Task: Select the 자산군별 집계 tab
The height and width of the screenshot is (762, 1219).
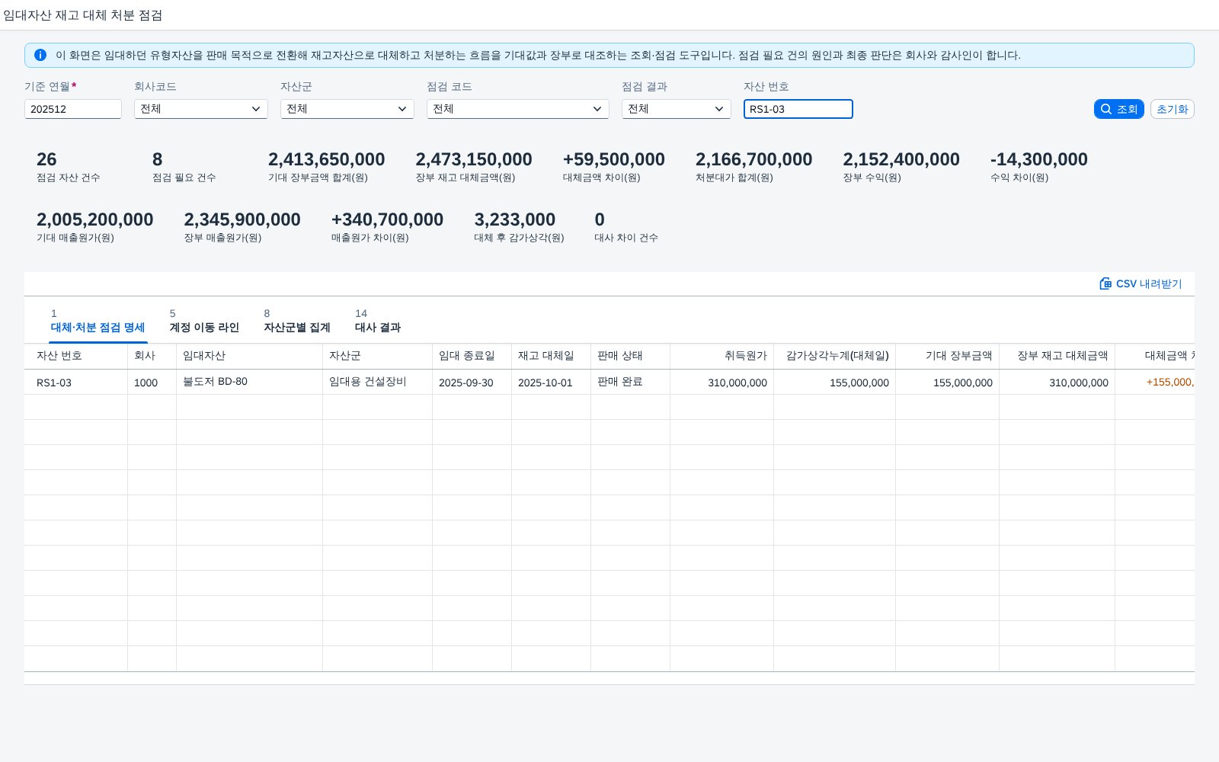Action: 297,322
